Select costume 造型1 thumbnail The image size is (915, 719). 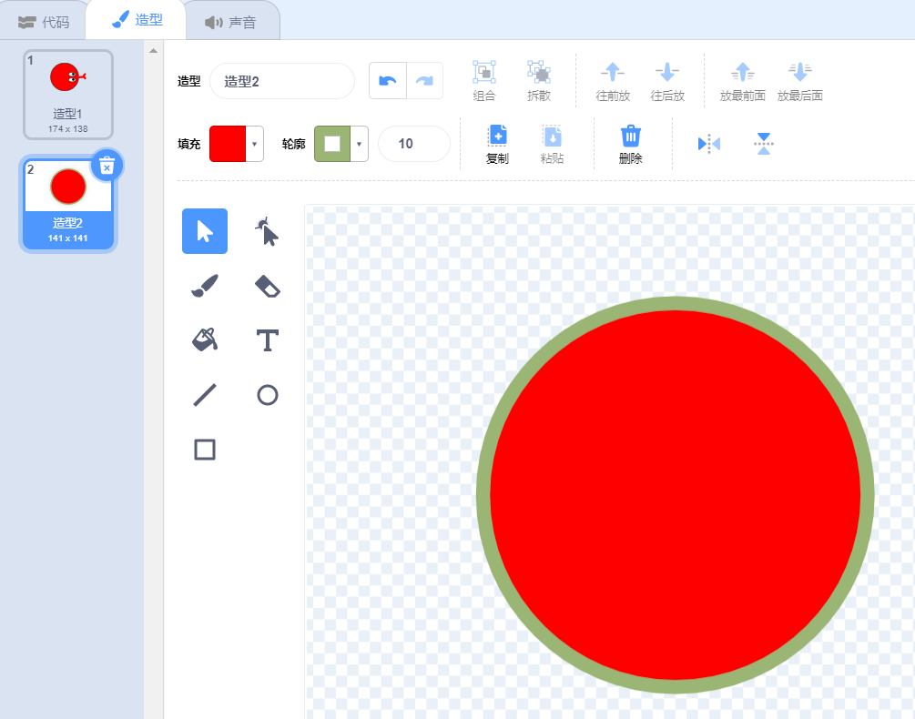tap(68, 95)
